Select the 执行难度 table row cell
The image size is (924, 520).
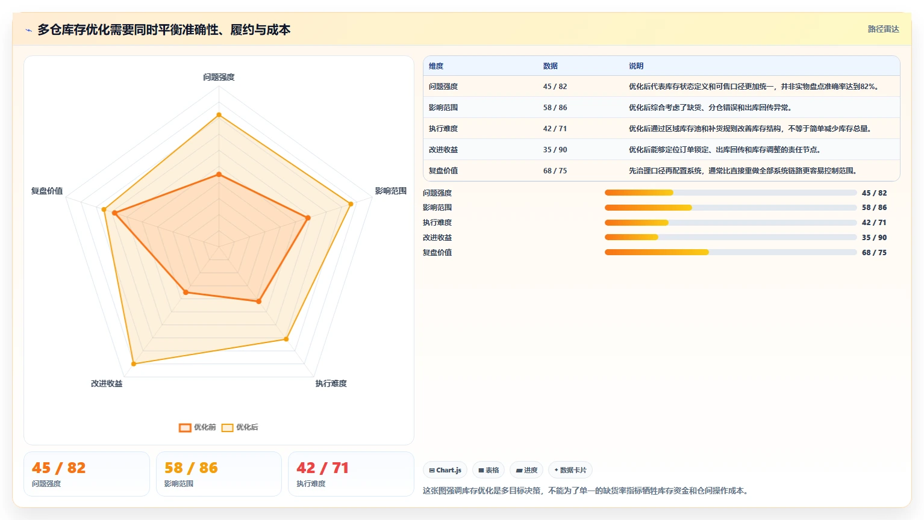coord(443,129)
